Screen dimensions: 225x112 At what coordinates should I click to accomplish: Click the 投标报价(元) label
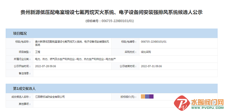tap(128, 97)
